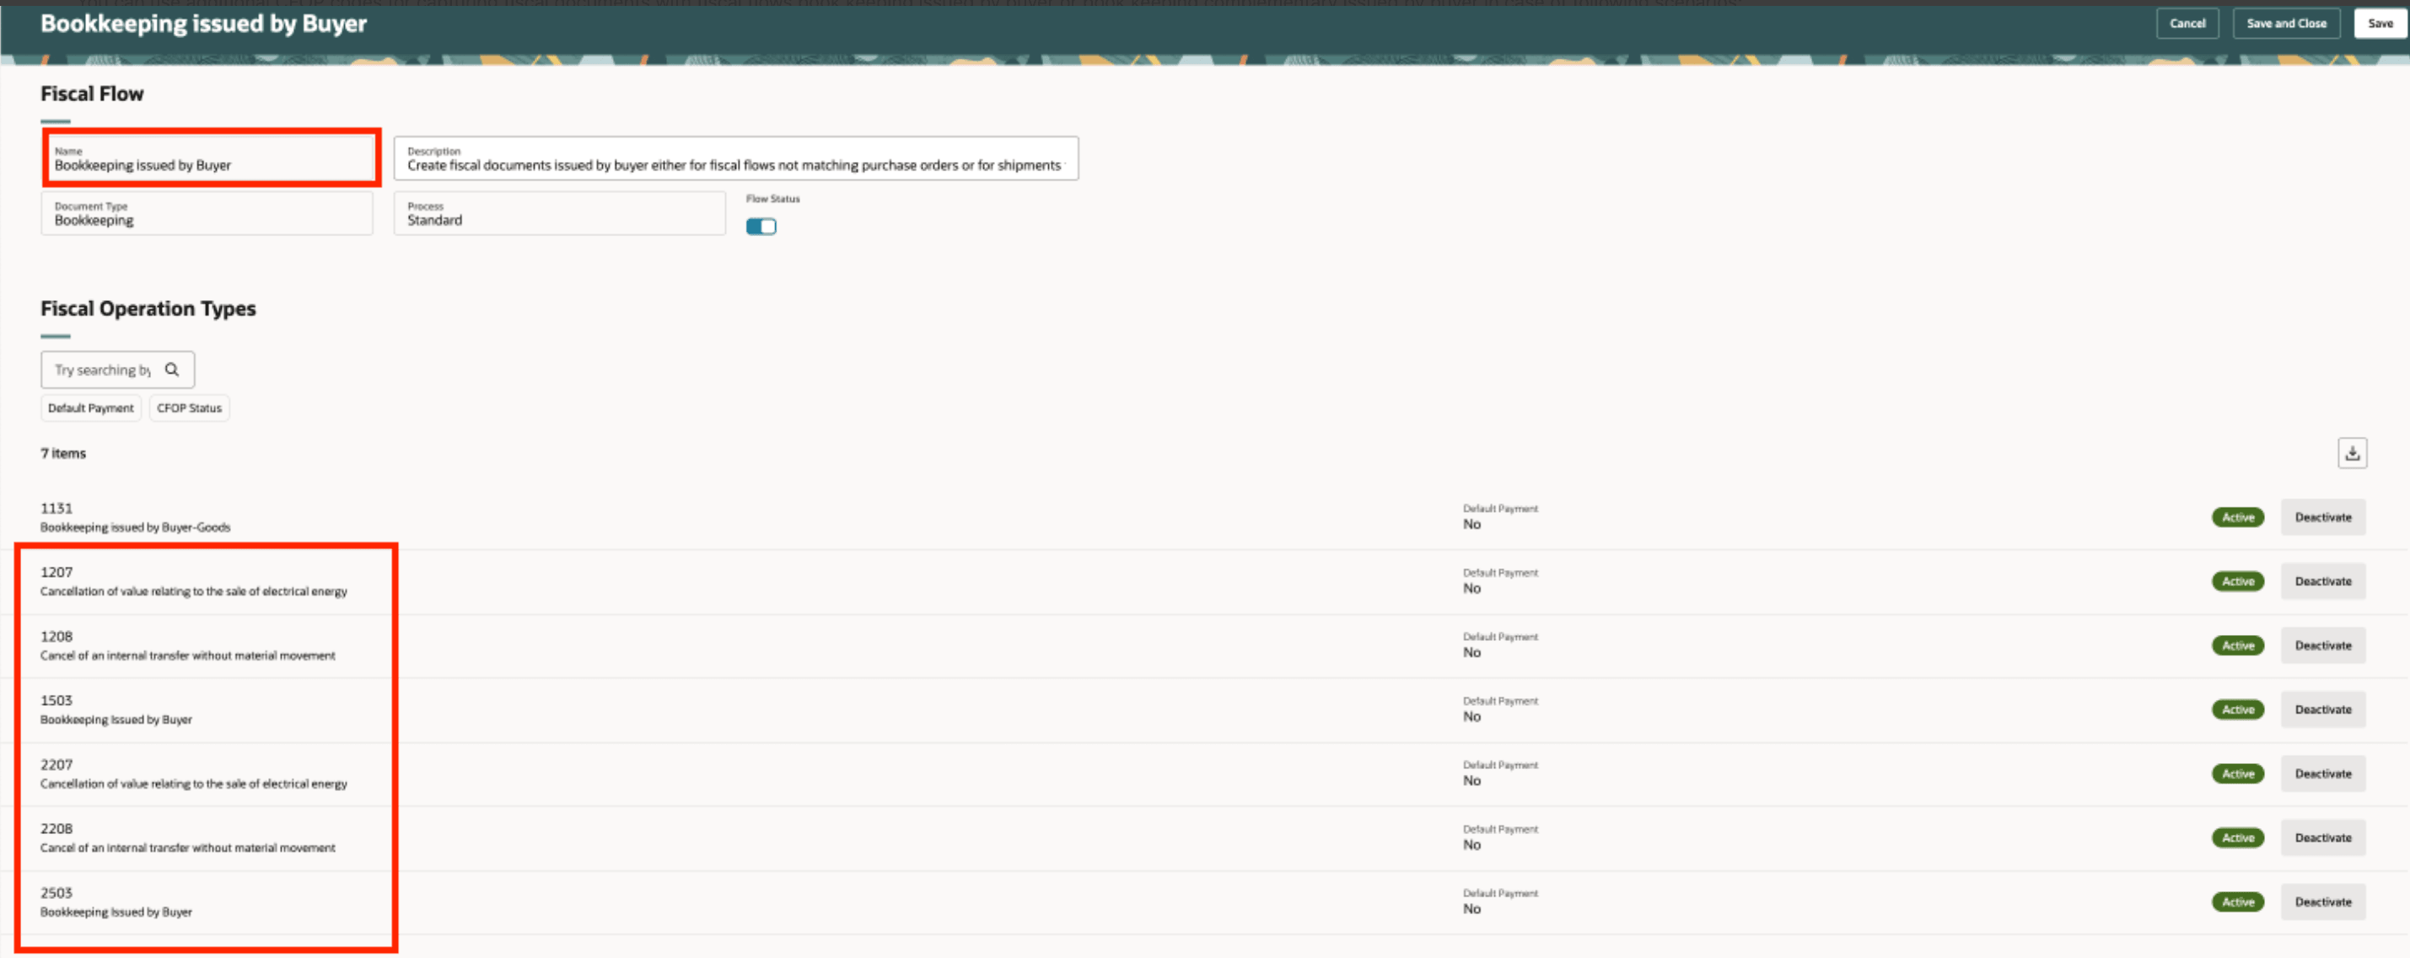The height and width of the screenshot is (958, 2410).
Task: Deactivate operation type 1208
Action: coord(2322,645)
